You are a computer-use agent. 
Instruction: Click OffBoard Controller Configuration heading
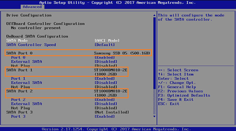coord(45,24)
